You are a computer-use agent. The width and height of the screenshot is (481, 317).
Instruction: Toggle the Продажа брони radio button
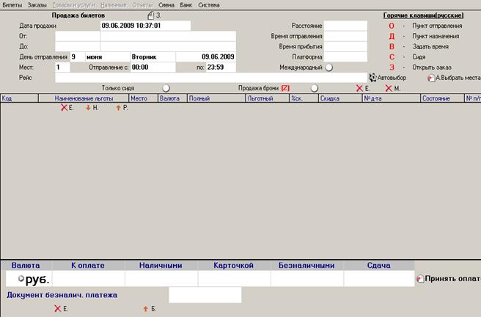(314, 88)
